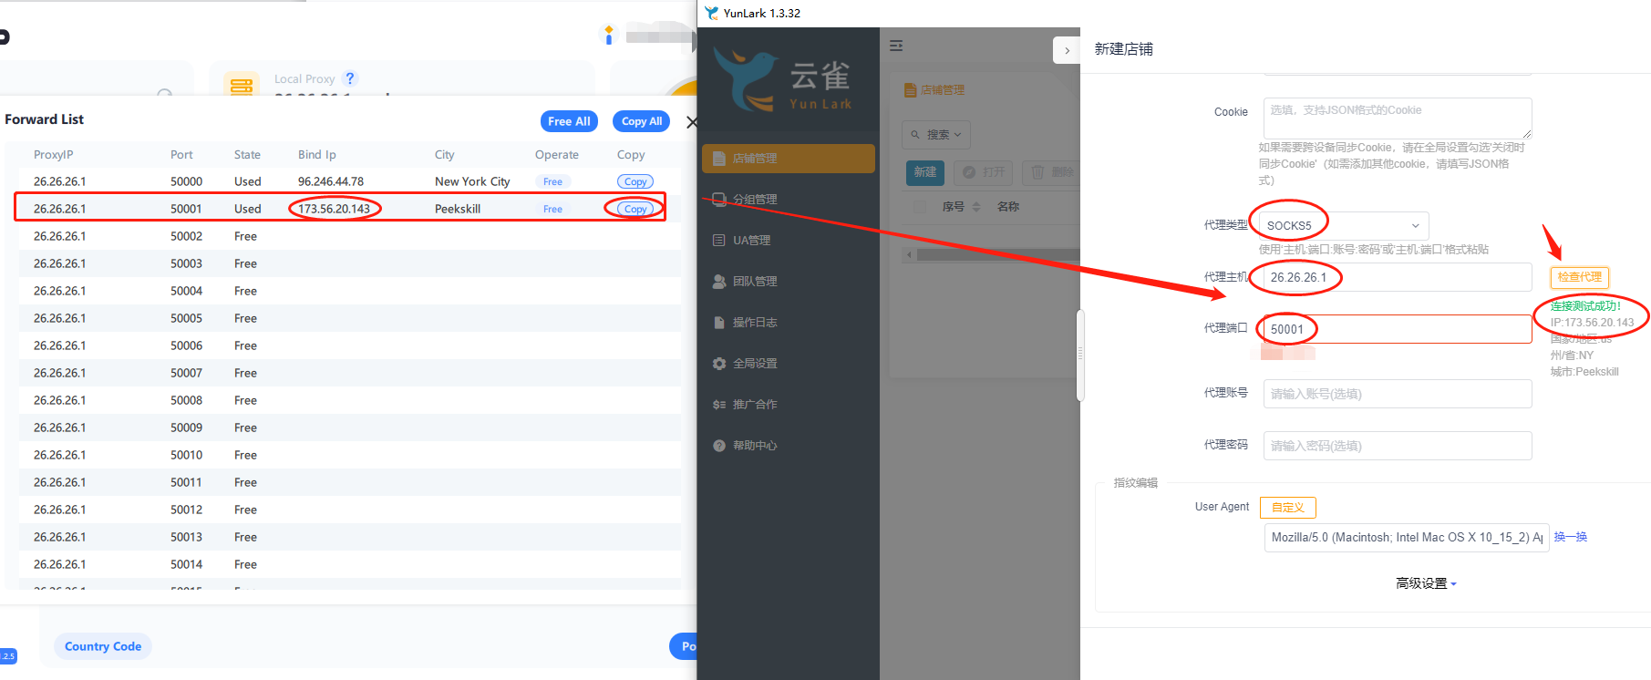Select the port 50007 row

350,373
